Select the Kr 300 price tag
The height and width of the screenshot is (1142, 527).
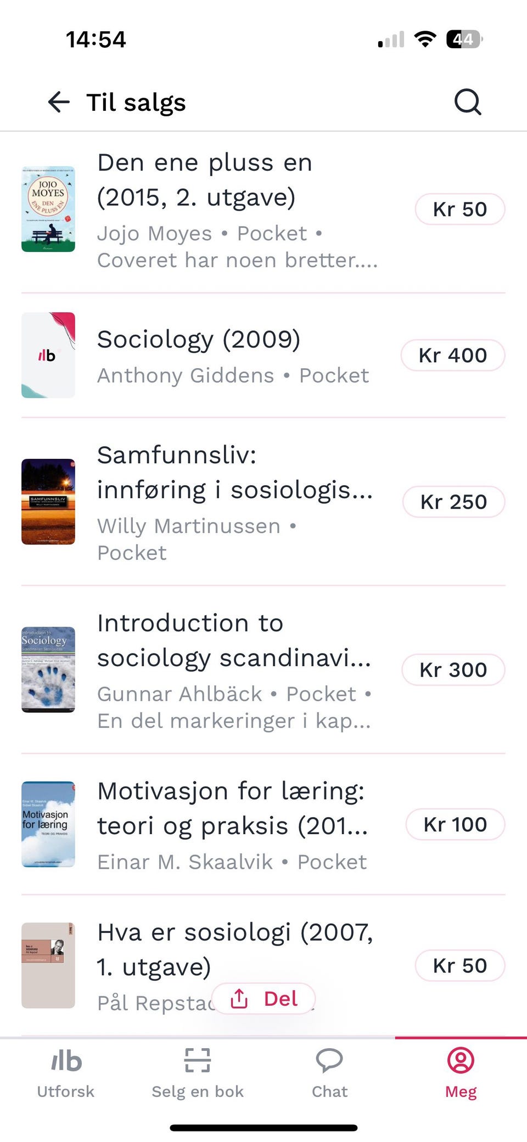453,670
